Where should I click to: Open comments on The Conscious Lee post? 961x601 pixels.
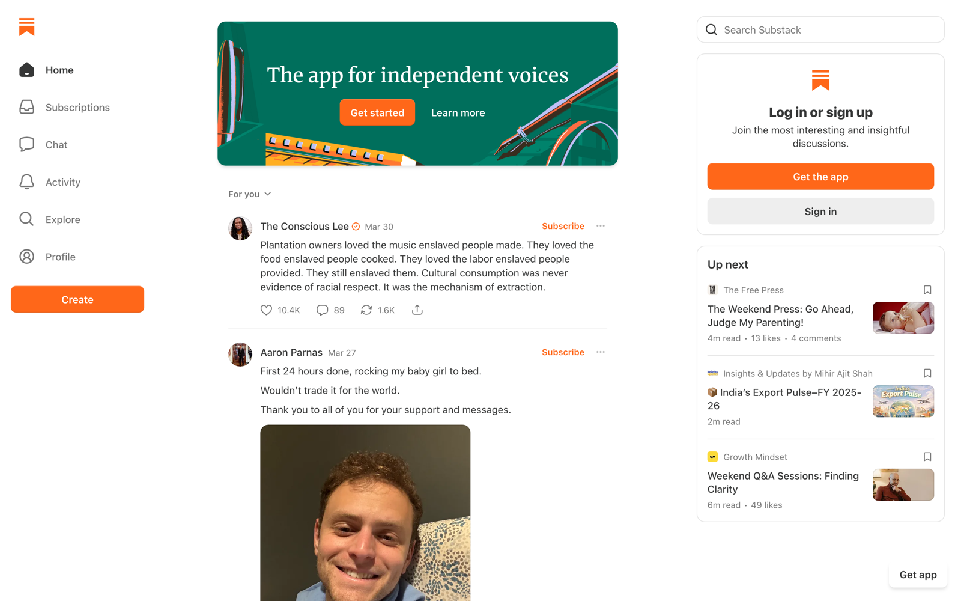323,310
